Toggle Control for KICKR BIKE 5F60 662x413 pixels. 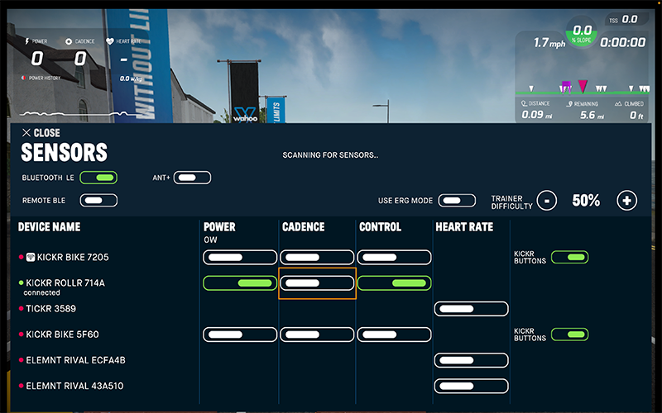395,335
